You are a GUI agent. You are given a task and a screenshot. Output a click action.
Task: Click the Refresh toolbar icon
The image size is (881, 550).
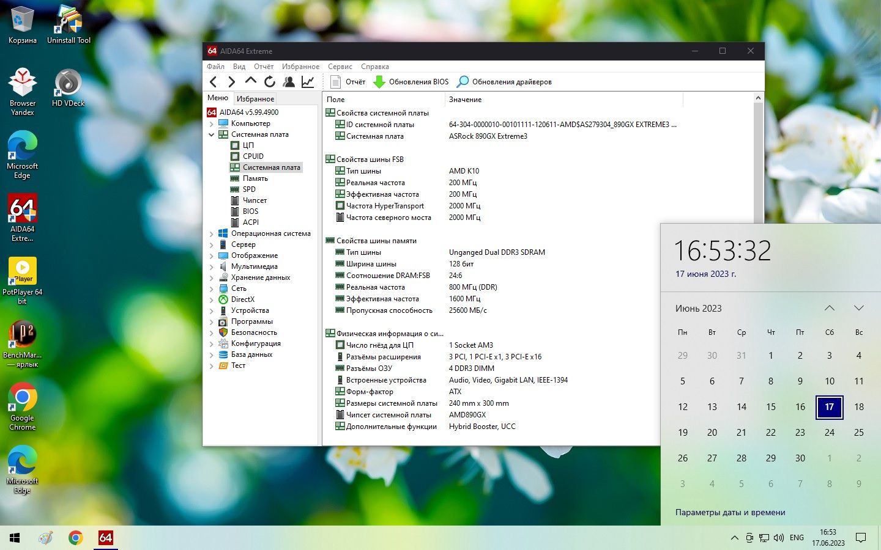click(x=270, y=82)
